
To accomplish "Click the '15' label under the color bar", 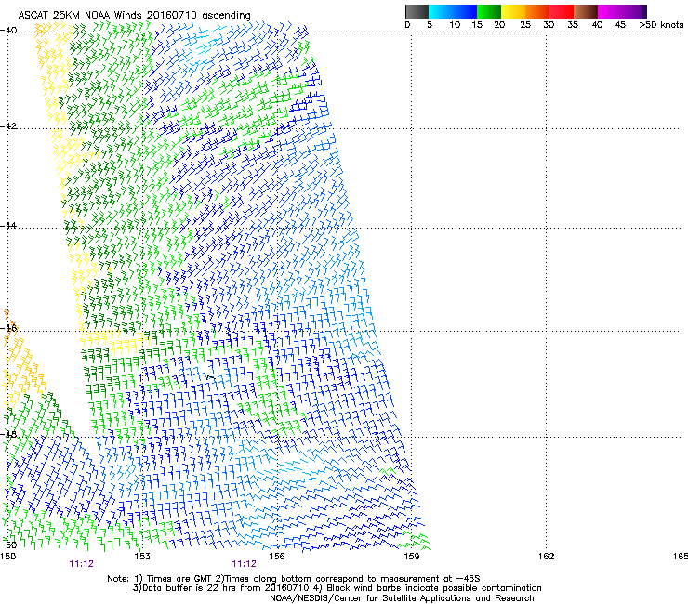I will click(477, 25).
